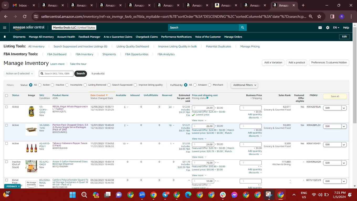Screen dimensions: 357x201
Task: Open Slack from the taskbar
Action: coord(223,195)
